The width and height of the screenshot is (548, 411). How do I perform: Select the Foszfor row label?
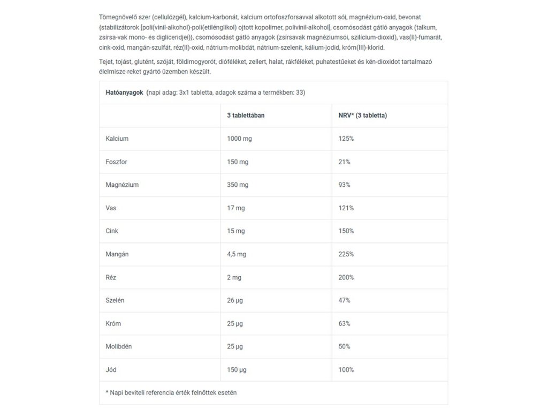[x=116, y=162]
